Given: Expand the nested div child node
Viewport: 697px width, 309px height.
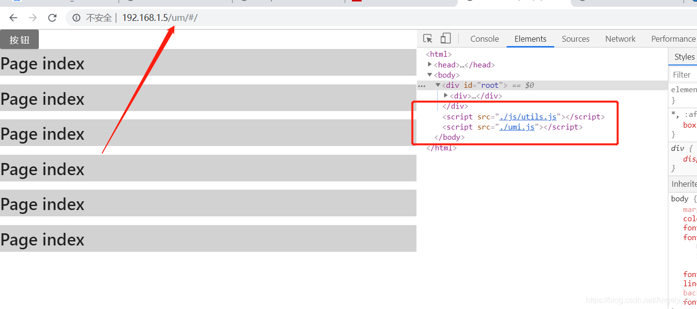Looking at the screenshot, I should click(446, 96).
